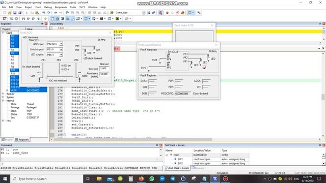Open uVision from the Windows taskbar
Screen dimensions: 326x183
click(x=215, y=178)
